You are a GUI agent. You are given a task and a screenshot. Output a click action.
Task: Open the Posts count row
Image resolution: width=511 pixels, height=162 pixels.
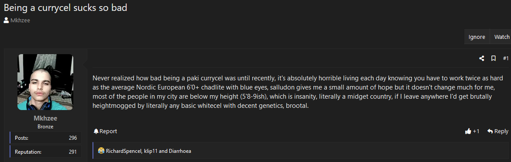46,138
